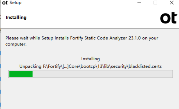Click the large OpenText ot logo
The image size is (179, 109).
pyautogui.click(x=169, y=18)
